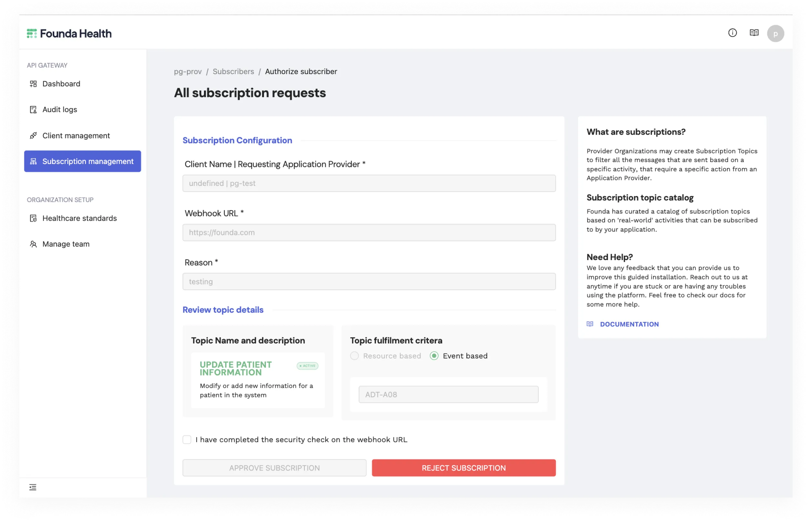Open the info circle icon in header
The height and width of the screenshot is (522, 812).
pos(732,33)
